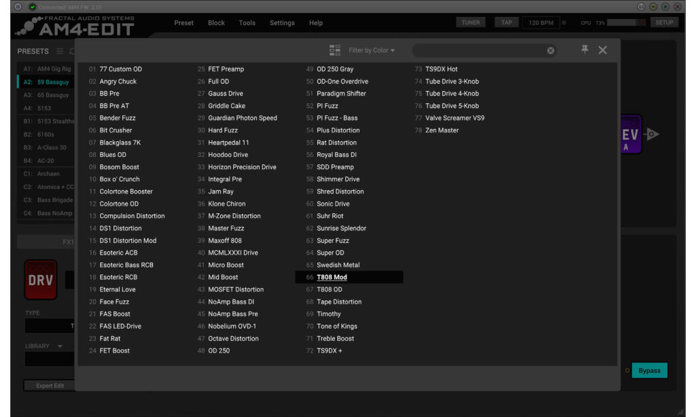The height and width of the screenshot is (417, 696).
Task: Choose Angry Chuck drive type
Action: pos(118,81)
